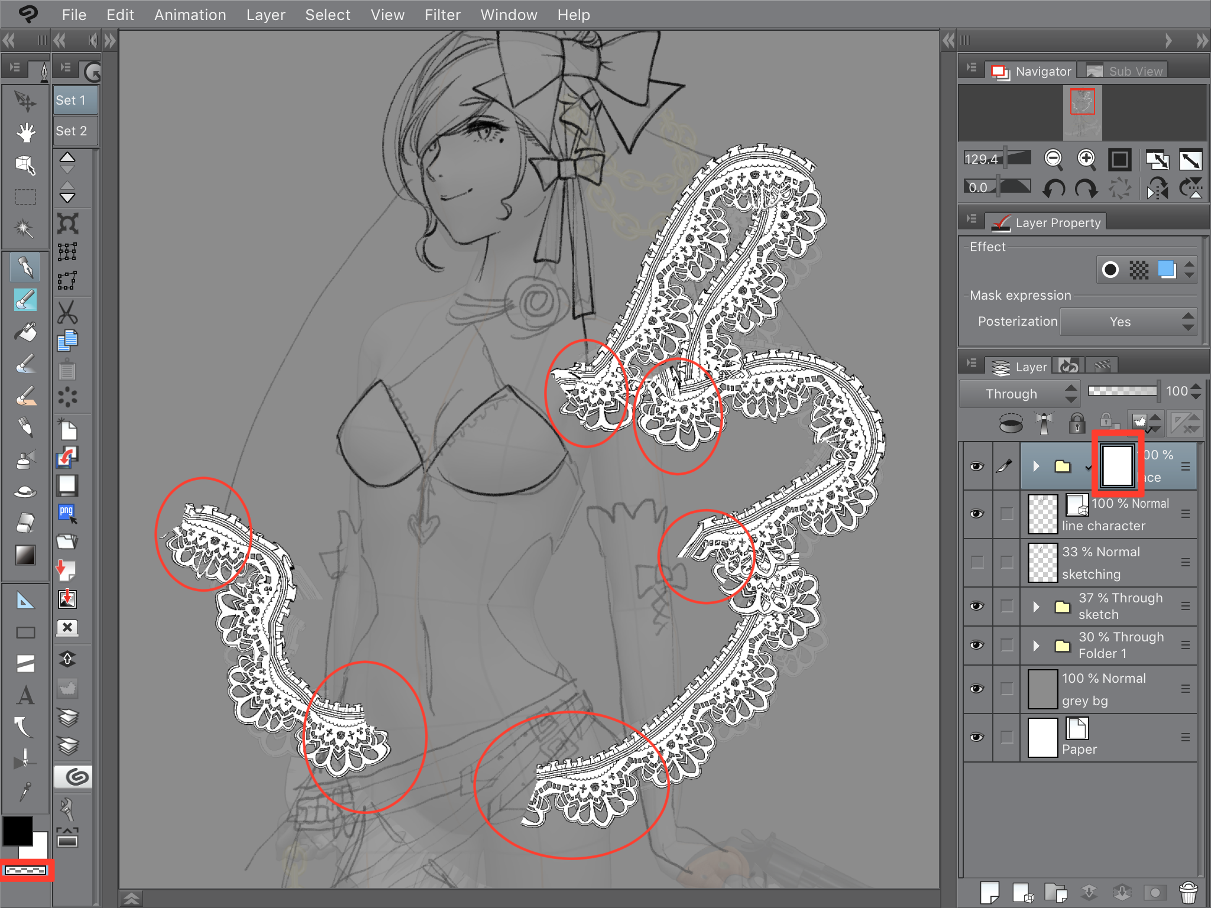Expand the sketch folder
Image resolution: width=1211 pixels, height=908 pixels.
[1036, 607]
